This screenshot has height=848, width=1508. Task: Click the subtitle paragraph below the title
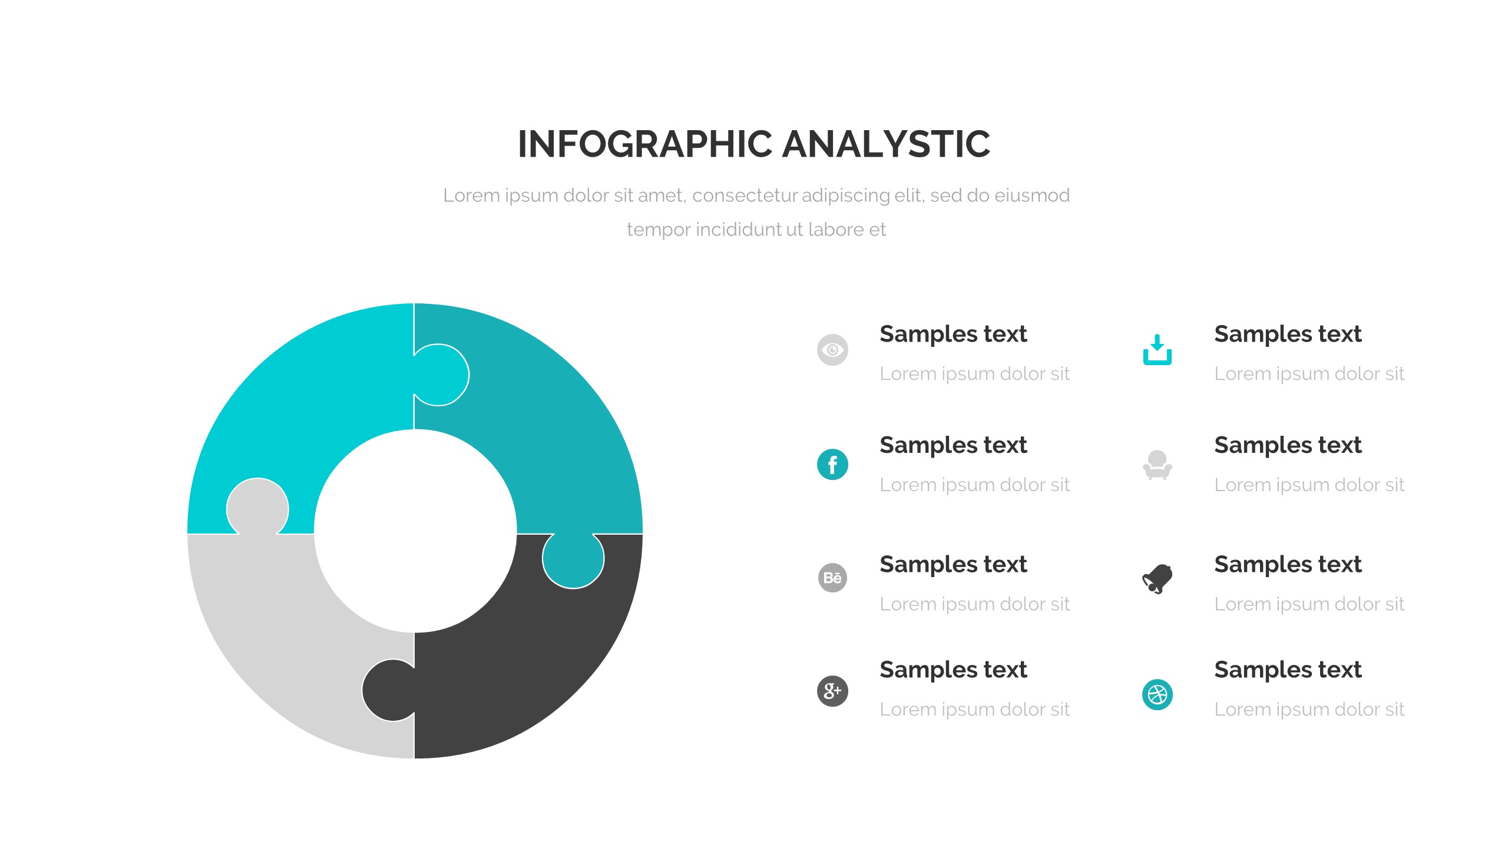pos(756,212)
